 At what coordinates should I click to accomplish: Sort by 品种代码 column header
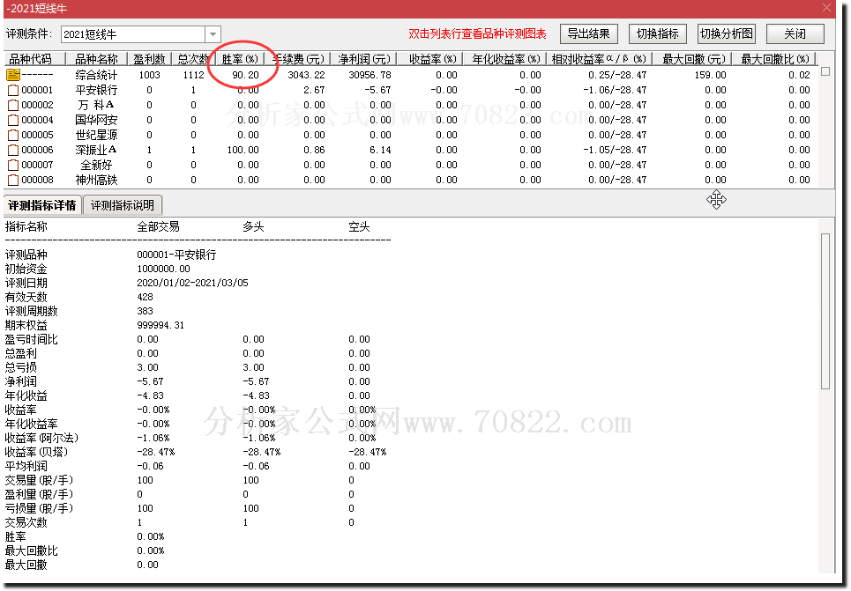(x=34, y=58)
